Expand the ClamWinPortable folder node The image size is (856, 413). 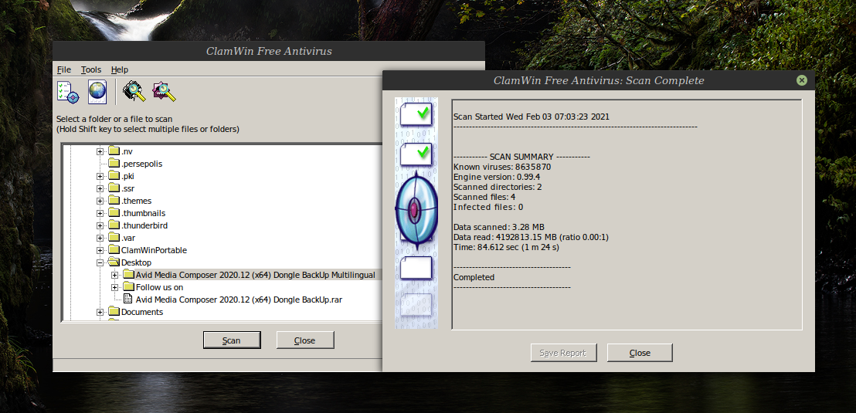click(100, 250)
